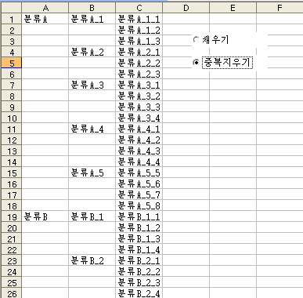Select row 5 header
303x298 pixels.
coord(11,63)
